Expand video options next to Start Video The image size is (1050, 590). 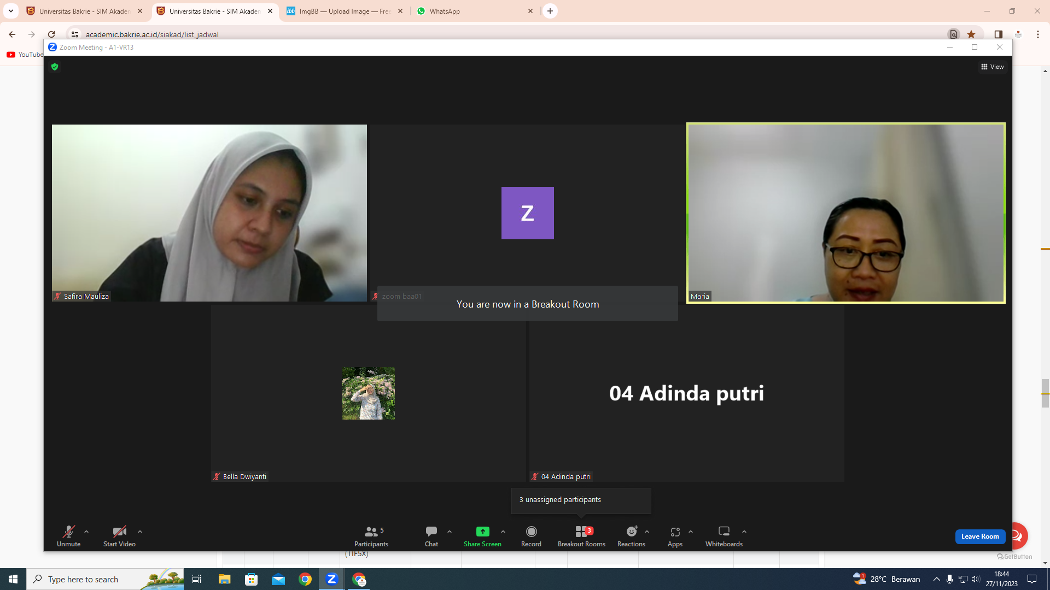[140, 532]
